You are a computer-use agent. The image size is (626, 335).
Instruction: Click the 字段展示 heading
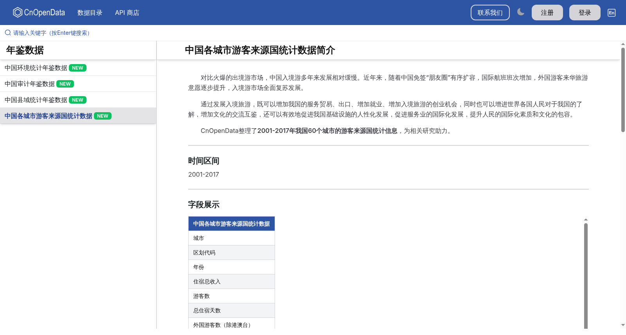[x=204, y=204]
